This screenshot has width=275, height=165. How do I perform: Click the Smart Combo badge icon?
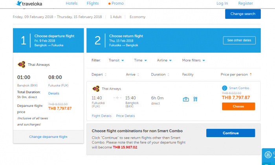pyautogui.click(x=224, y=88)
